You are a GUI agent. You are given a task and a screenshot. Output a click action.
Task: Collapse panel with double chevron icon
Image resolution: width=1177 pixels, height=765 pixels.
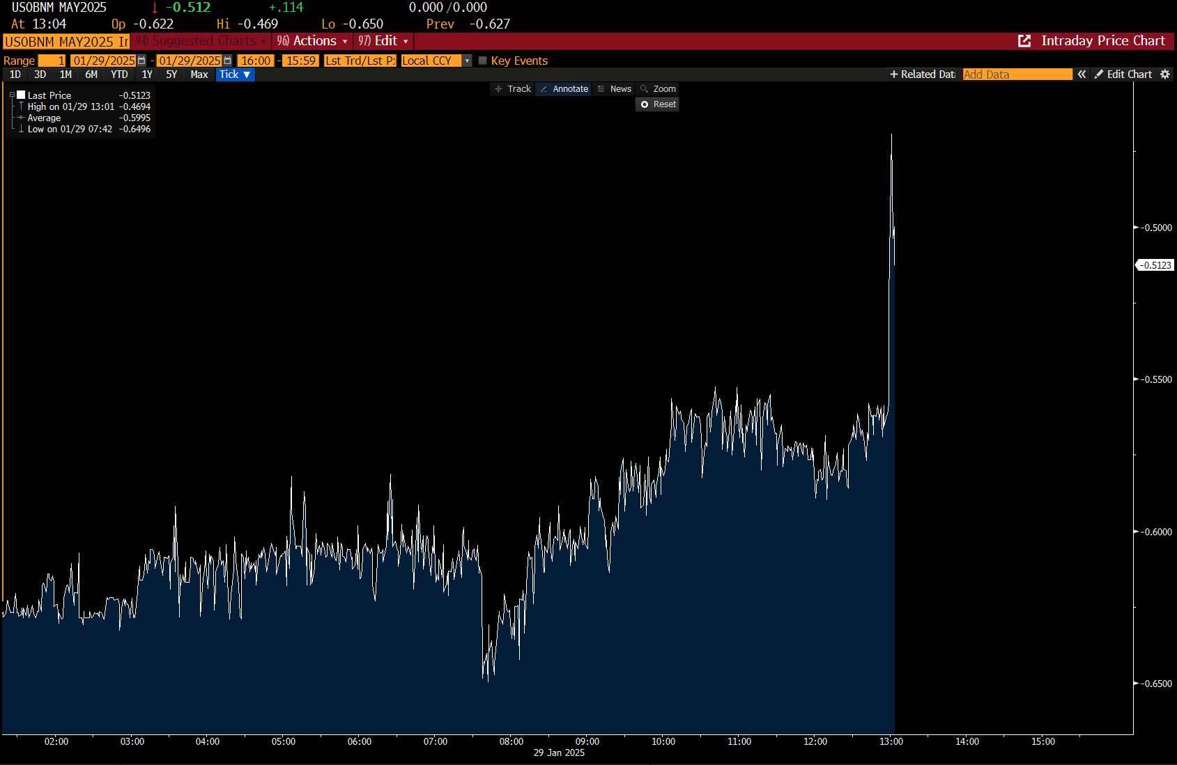coord(1082,74)
